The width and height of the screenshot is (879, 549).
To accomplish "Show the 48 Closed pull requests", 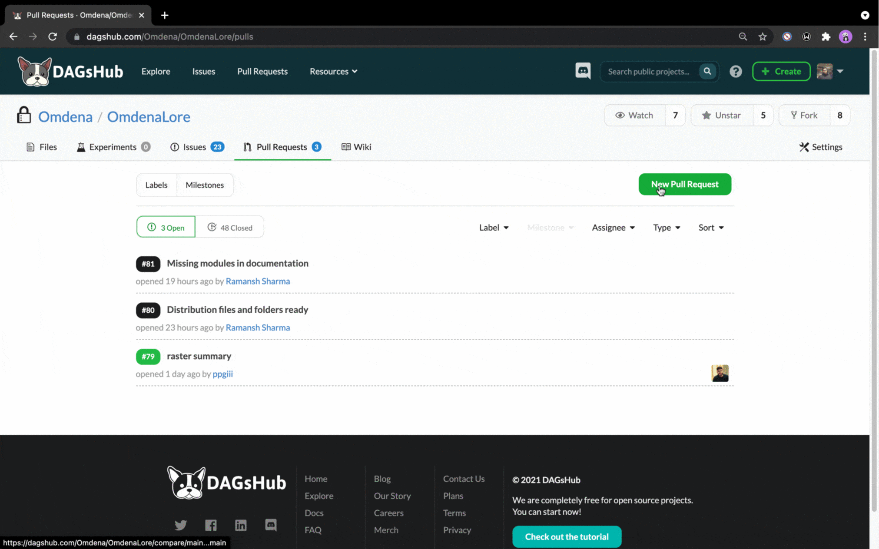I will pyautogui.click(x=229, y=227).
